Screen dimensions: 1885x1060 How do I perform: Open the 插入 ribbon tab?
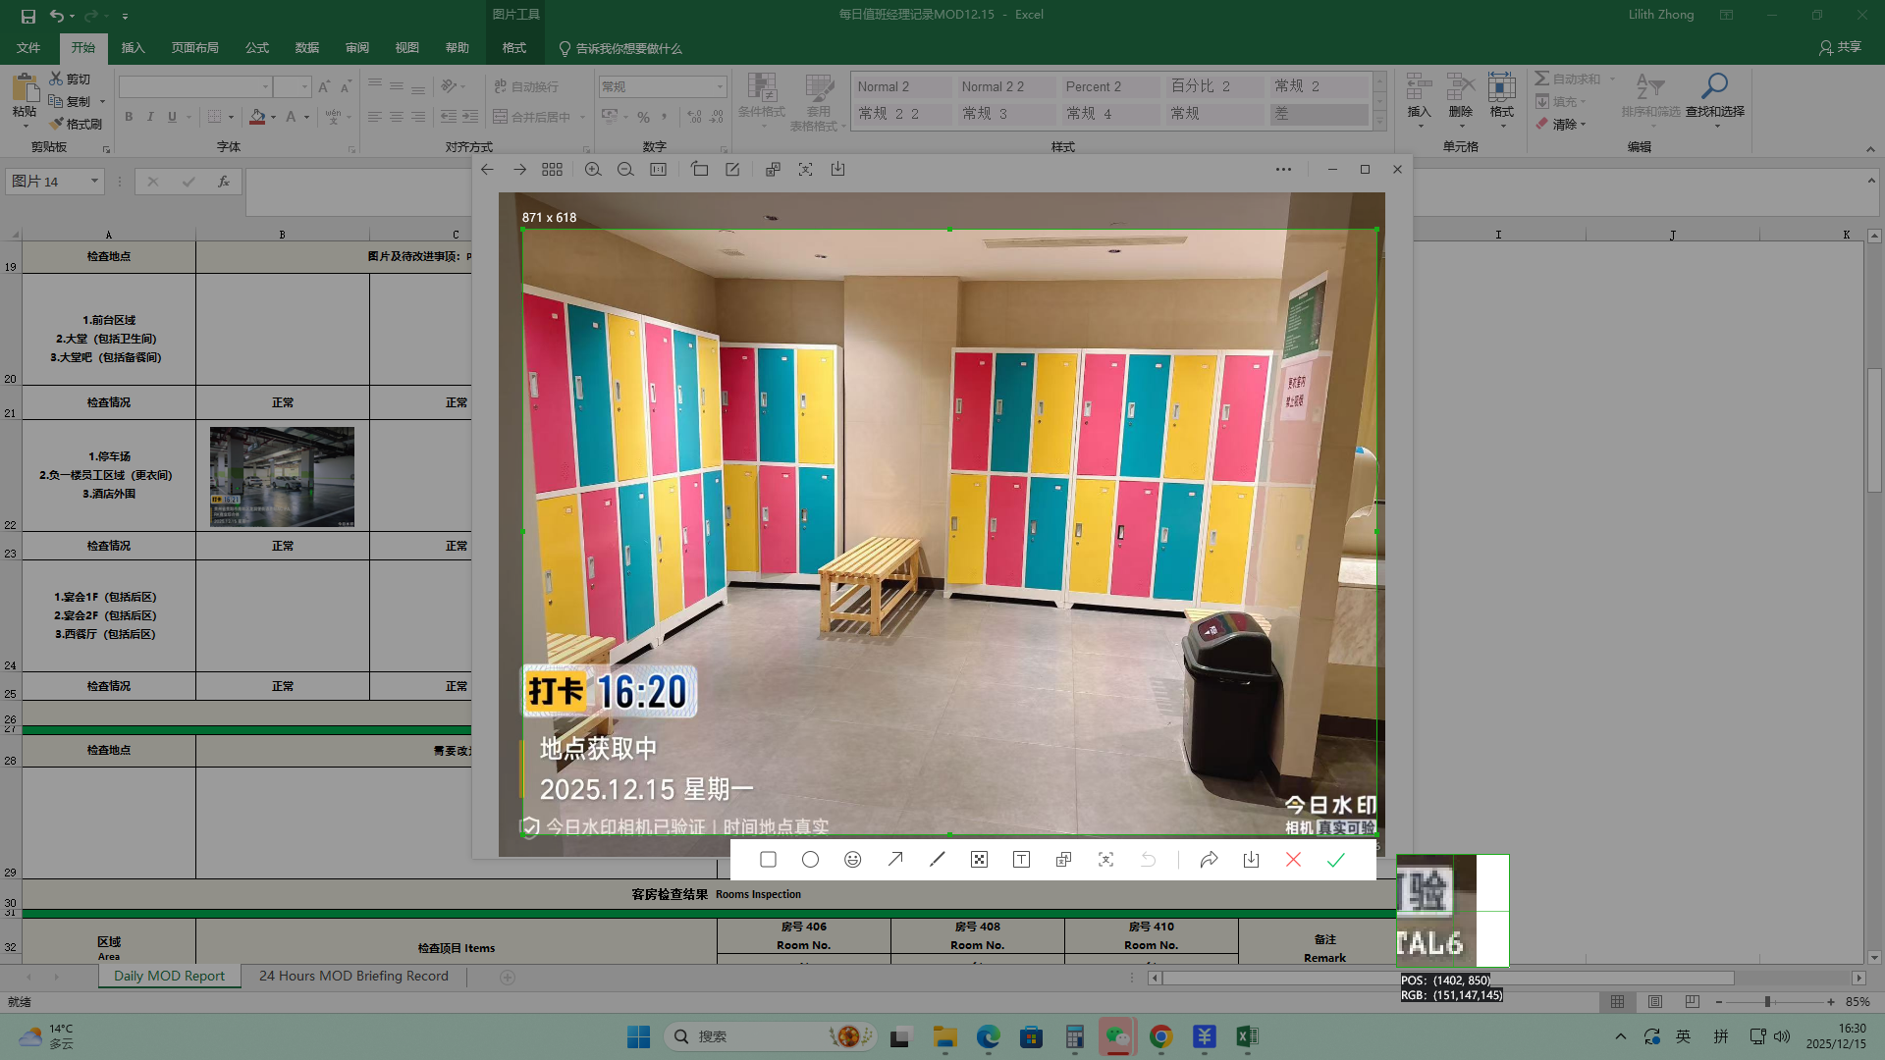pyautogui.click(x=133, y=48)
